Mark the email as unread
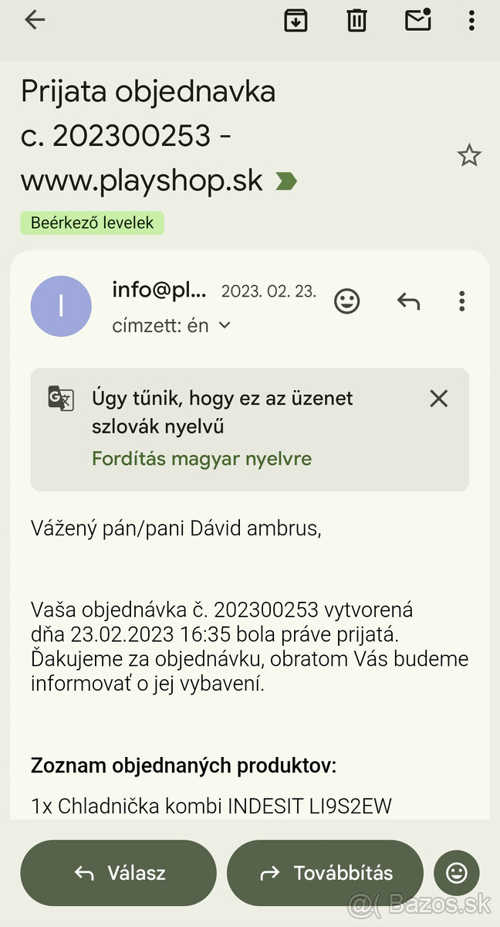 pos(417,20)
